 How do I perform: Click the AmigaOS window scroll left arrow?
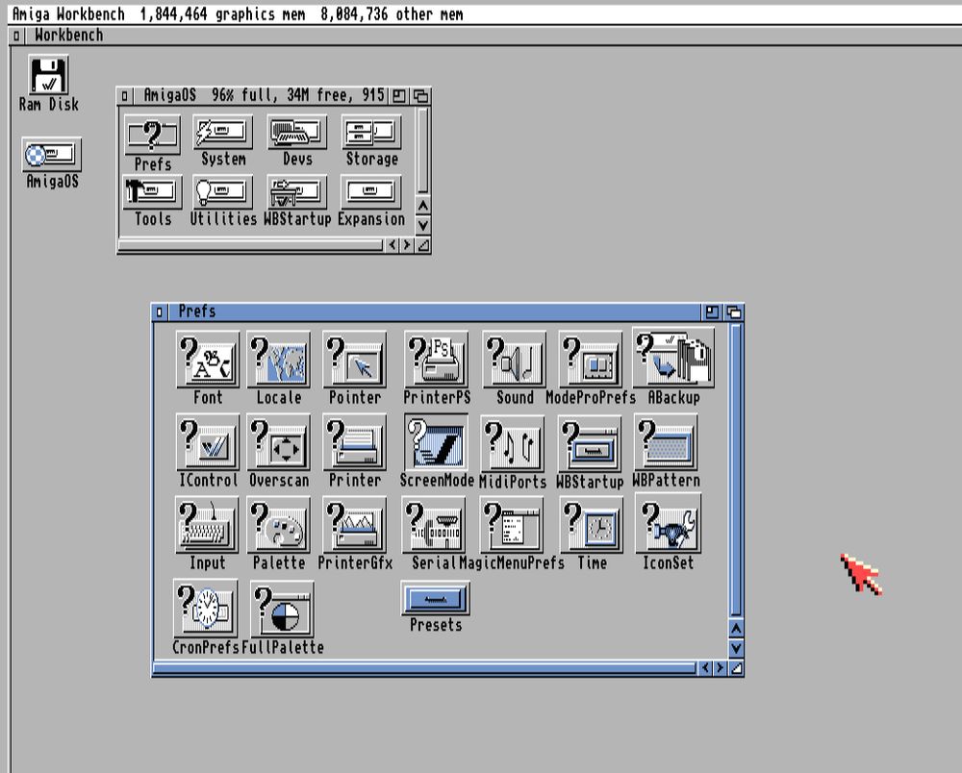pos(392,245)
